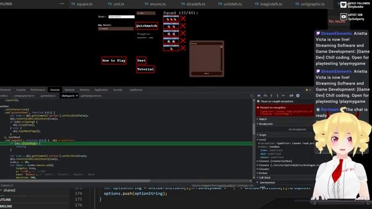The height and width of the screenshot is (209, 372).
Task: Select the first squad unit card
Action: 171,19
